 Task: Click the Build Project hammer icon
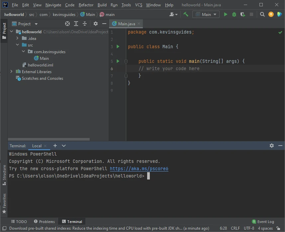pyautogui.click(x=186, y=14)
